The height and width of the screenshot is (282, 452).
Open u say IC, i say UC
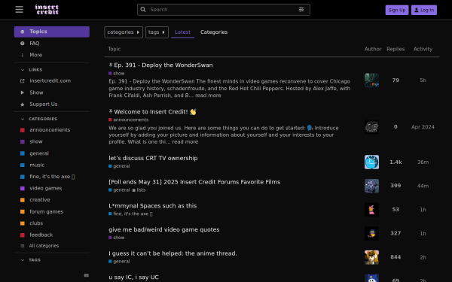(133, 277)
